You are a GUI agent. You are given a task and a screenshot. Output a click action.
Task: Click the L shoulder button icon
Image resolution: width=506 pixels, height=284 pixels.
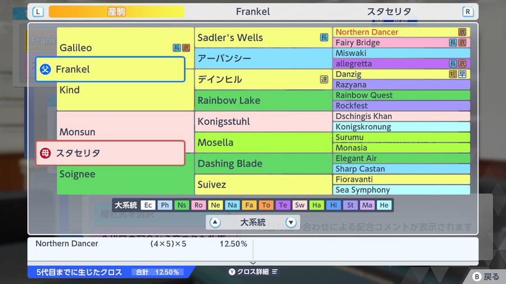click(38, 12)
